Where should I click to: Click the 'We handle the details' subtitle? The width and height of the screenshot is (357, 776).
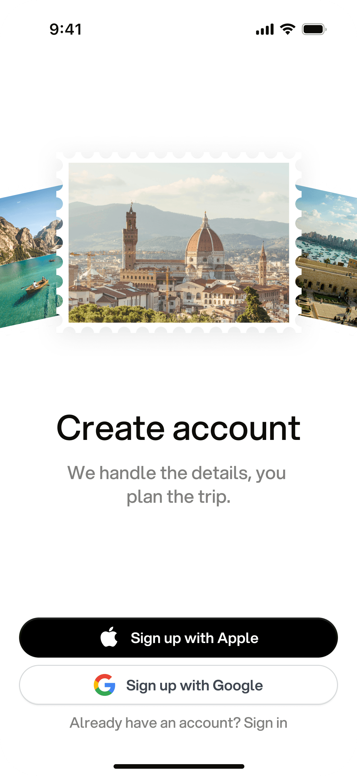[177, 485]
